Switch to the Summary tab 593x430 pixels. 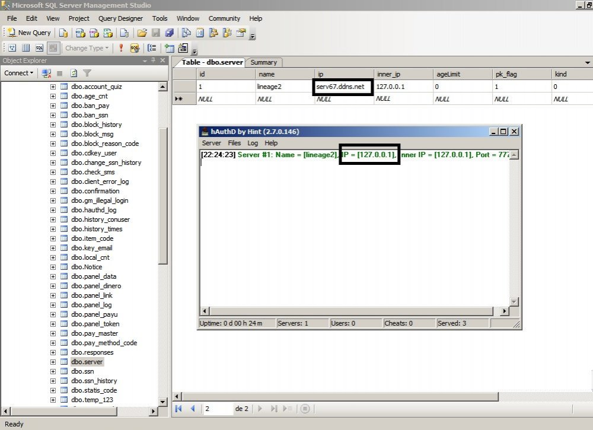263,62
